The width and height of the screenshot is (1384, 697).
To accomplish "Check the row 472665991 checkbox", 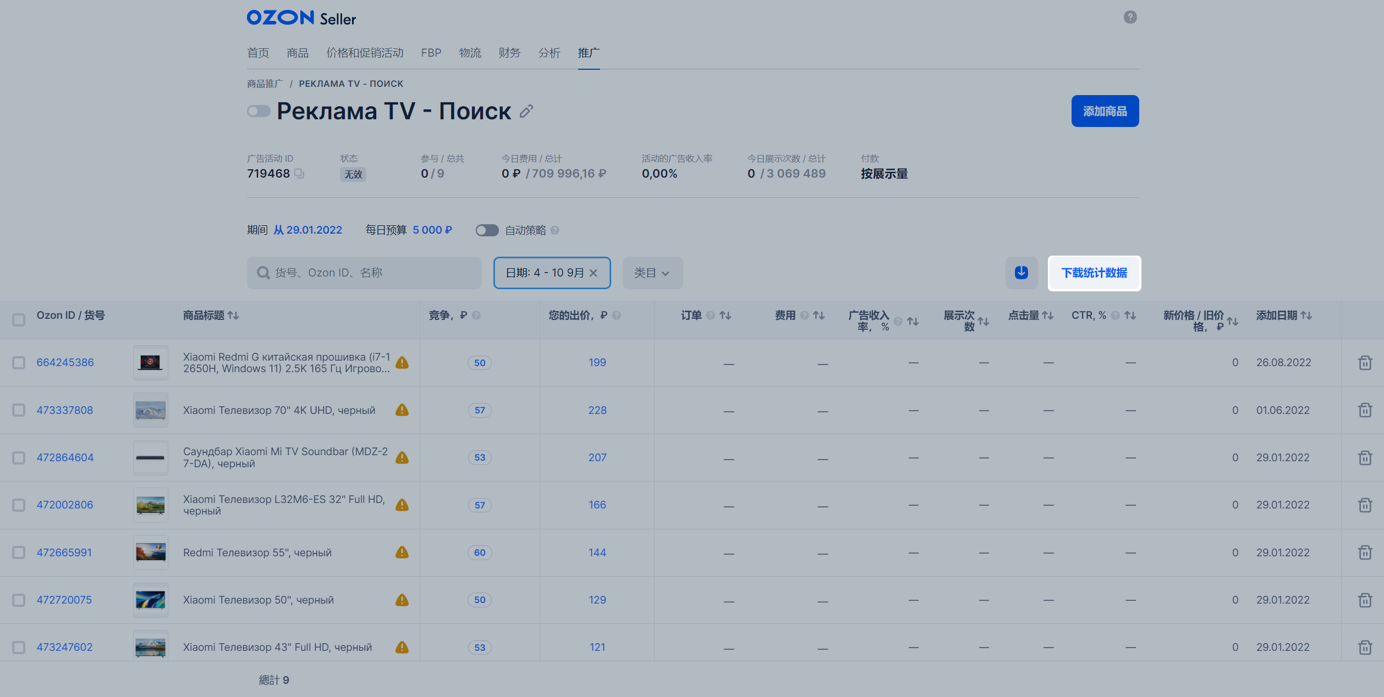I will click(19, 552).
